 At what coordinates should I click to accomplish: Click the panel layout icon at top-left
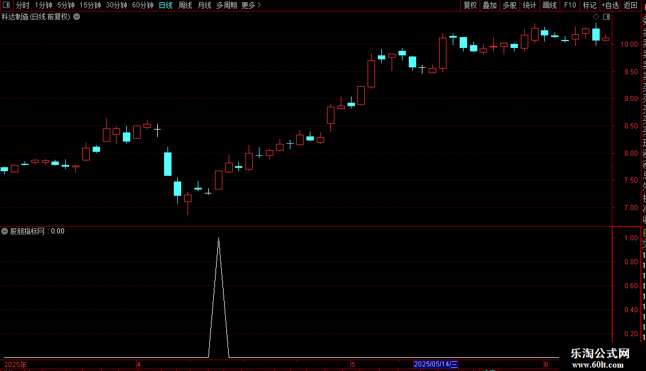[6, 5]
